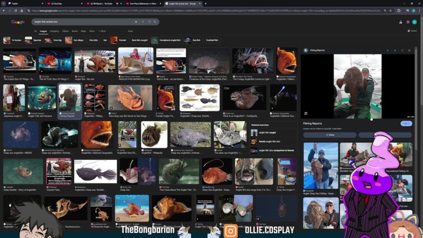423x238 pixels.
Task: Apply the 'Sea fish' filter chip
Action: tap(193, 40)
